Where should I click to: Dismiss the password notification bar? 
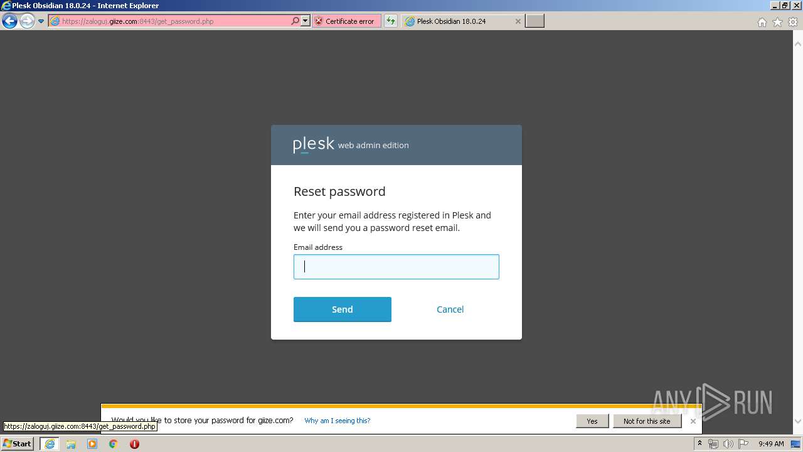[x=693, y=421]
